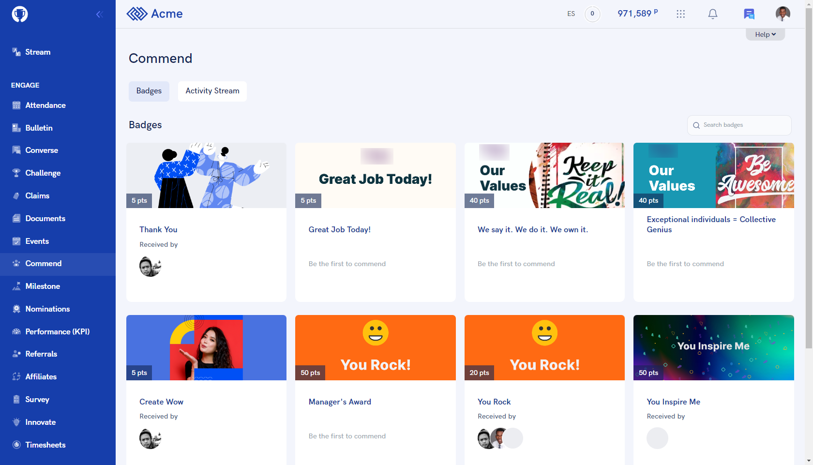The height and width of the screenshot is (465, 813).
Task: Click in the Search badges field
Action: point(739,125)
